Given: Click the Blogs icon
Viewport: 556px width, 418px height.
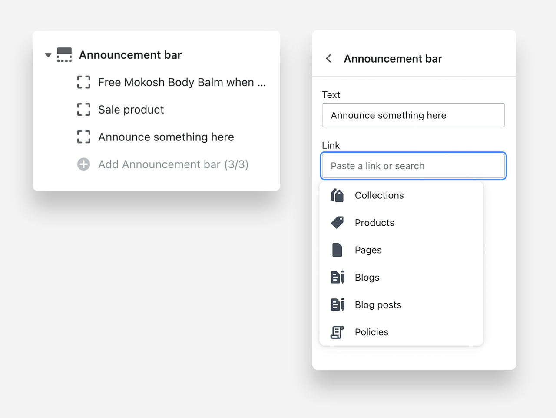Looking at the screenshot, I should tap(338, 278).
